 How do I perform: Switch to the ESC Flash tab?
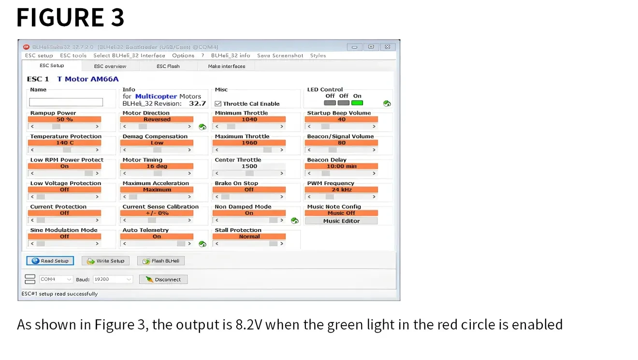click(x=168, y=66)
